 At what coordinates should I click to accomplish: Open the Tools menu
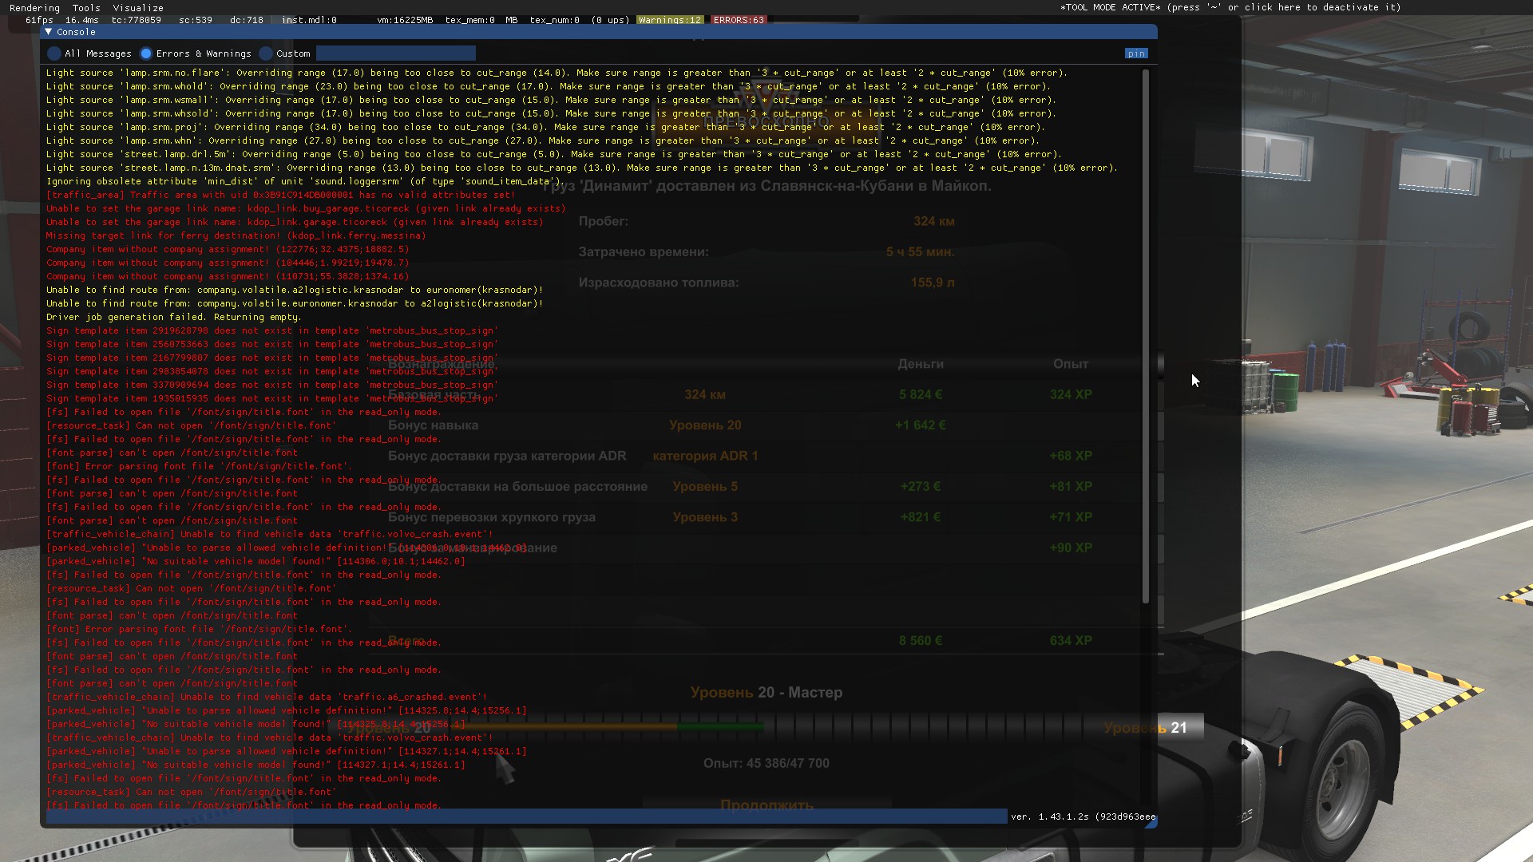coord(86,7)
